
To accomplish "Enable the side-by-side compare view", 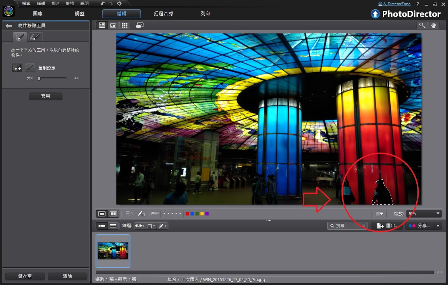I will 113,214.
